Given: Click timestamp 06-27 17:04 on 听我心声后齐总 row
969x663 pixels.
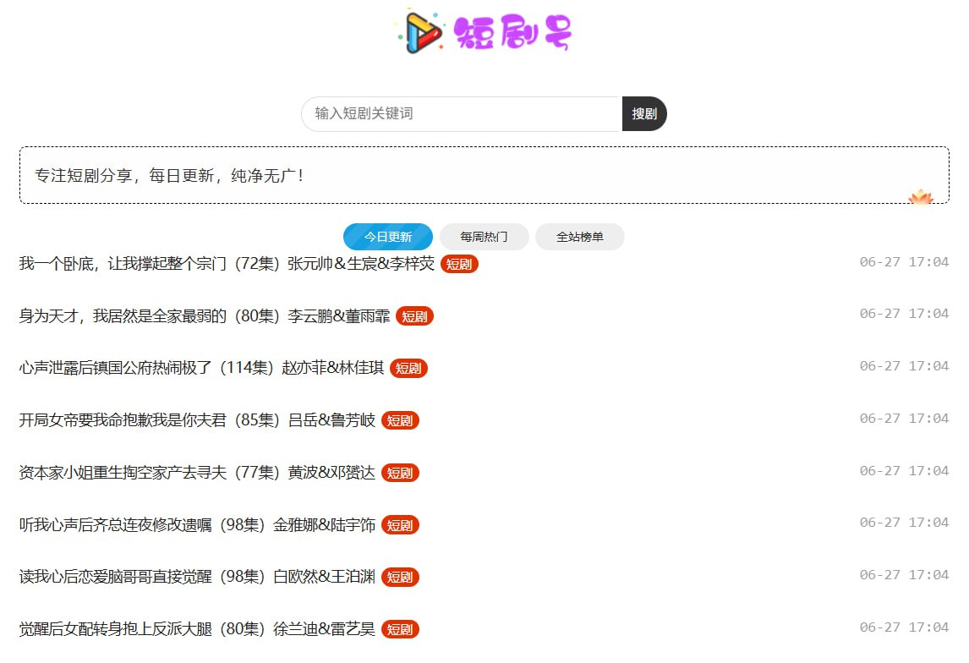Looking at the screenshot, I should click(904, 523).
